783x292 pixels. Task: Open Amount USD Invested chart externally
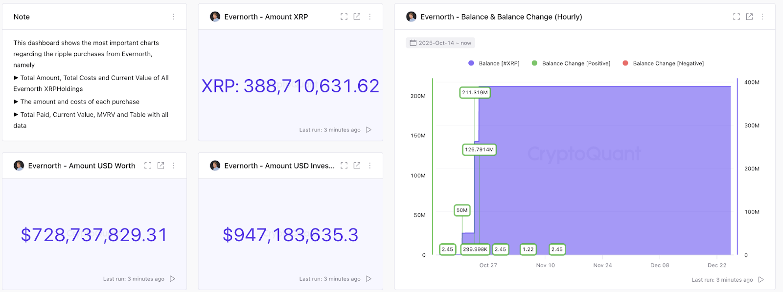click(357, 166)
